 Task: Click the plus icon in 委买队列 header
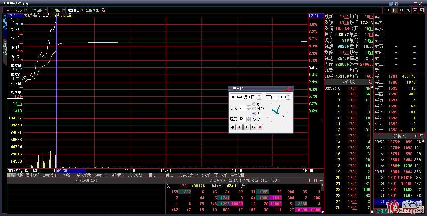pos(310,180)
